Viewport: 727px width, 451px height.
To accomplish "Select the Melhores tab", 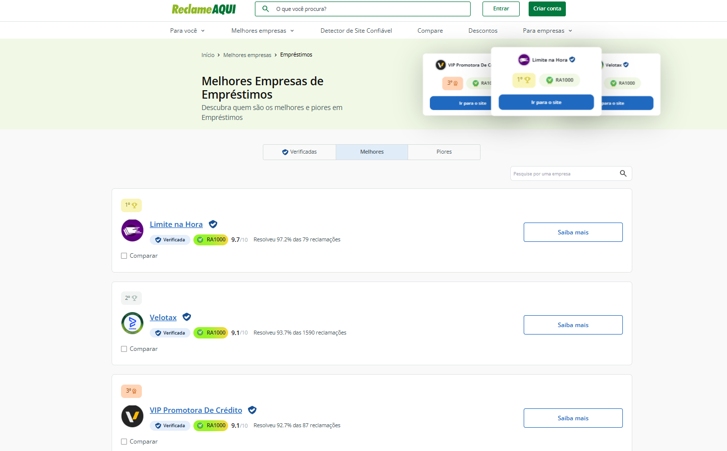I will (372, 152).
